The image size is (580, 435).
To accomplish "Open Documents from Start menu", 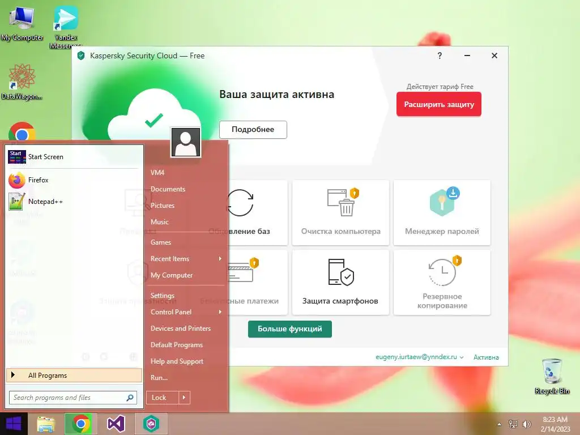I will coord(168,189).
